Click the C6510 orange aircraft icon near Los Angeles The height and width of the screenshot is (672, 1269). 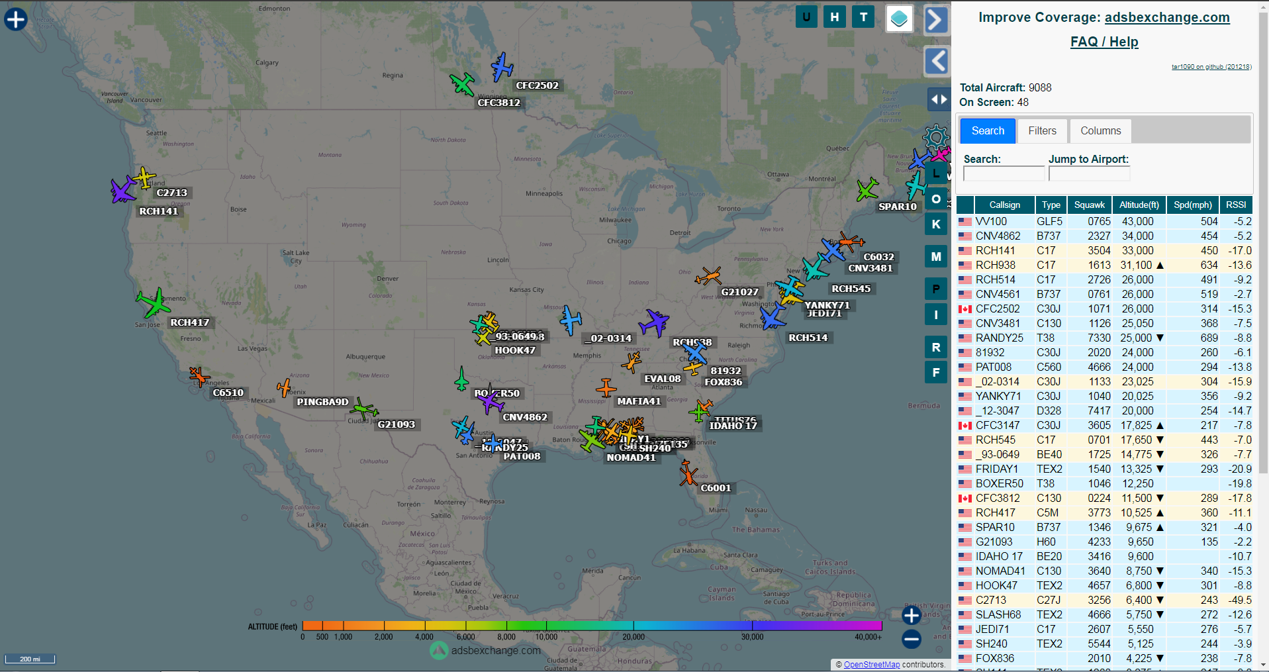(x=199, y=376)
